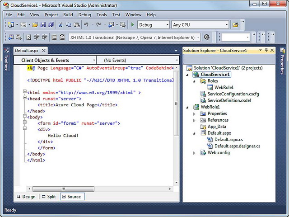This screenshot has width=289, height=217.
Task: Click the New Project toolbar icon
Action: point(11,25)
